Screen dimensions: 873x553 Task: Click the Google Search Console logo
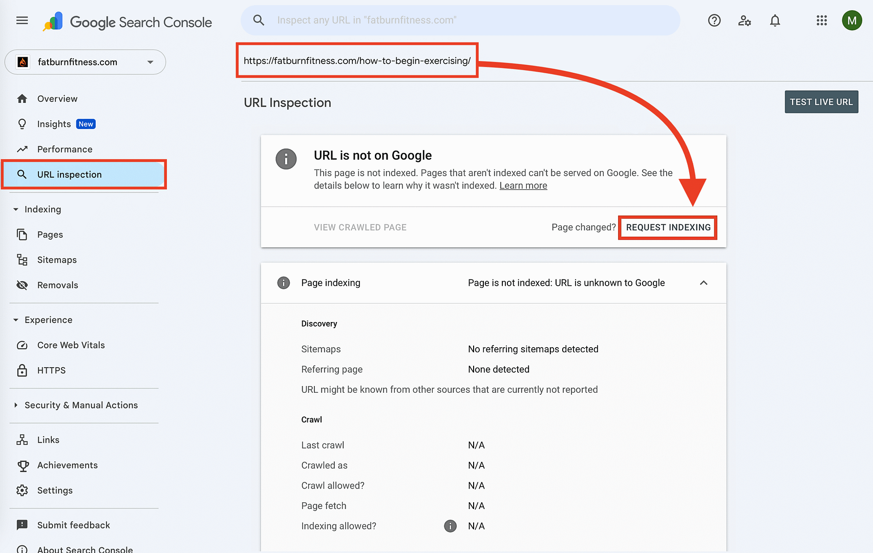(127, 22)
